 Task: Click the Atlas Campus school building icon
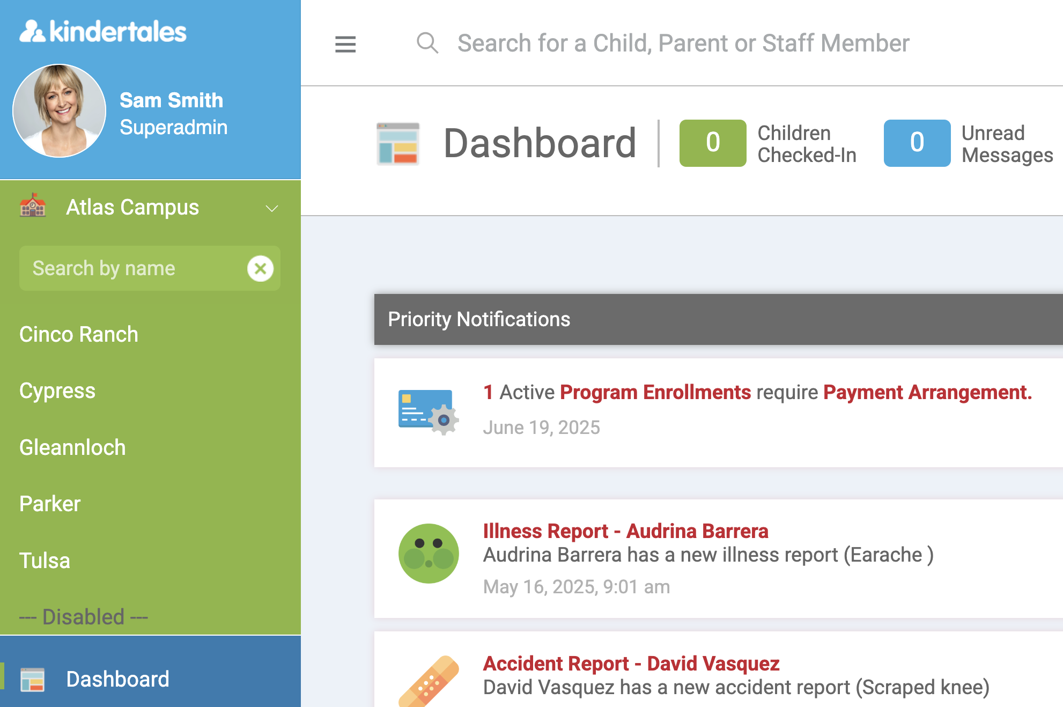33,206
